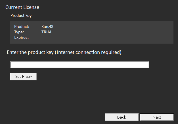Click the Product: field label
178x124 pixels.
point(22,27)
